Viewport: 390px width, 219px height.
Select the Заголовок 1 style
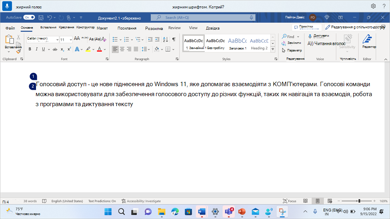[x=238, y=43]
